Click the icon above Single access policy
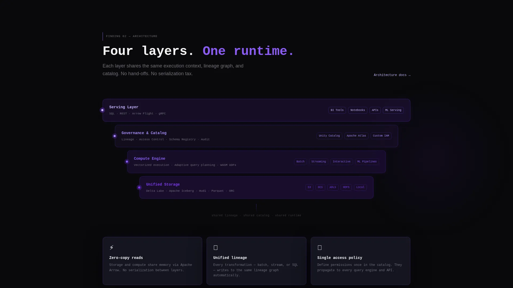Screen dimensions: 513x288 point(320,248)
